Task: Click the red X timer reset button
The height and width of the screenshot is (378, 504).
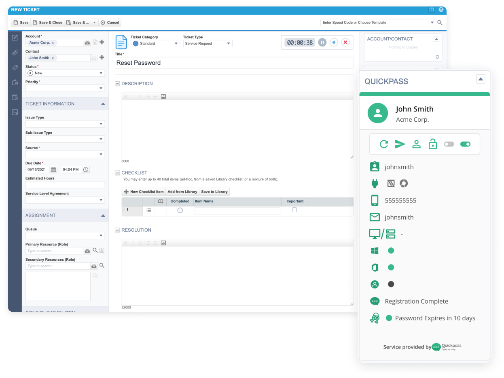Action: (x=345, y=42)
